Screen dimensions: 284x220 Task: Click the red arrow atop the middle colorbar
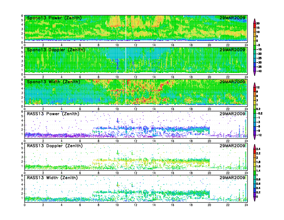click(255, 84)
